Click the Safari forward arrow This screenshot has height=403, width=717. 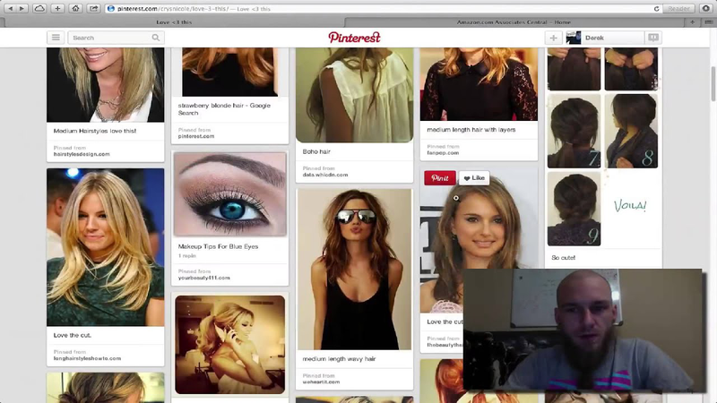[x=22, y=8]
